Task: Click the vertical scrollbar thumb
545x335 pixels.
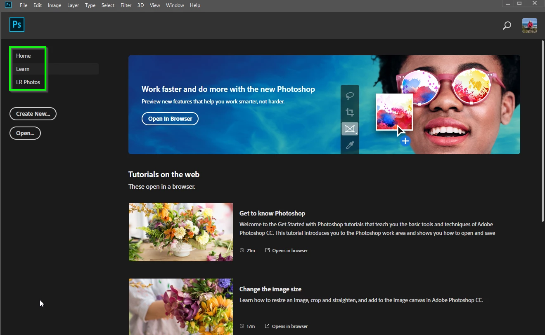Action: tap(542, 131)
